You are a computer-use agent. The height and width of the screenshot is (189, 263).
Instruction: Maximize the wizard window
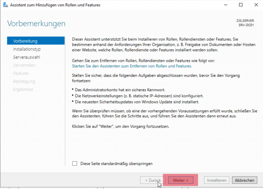coord(241,5)
